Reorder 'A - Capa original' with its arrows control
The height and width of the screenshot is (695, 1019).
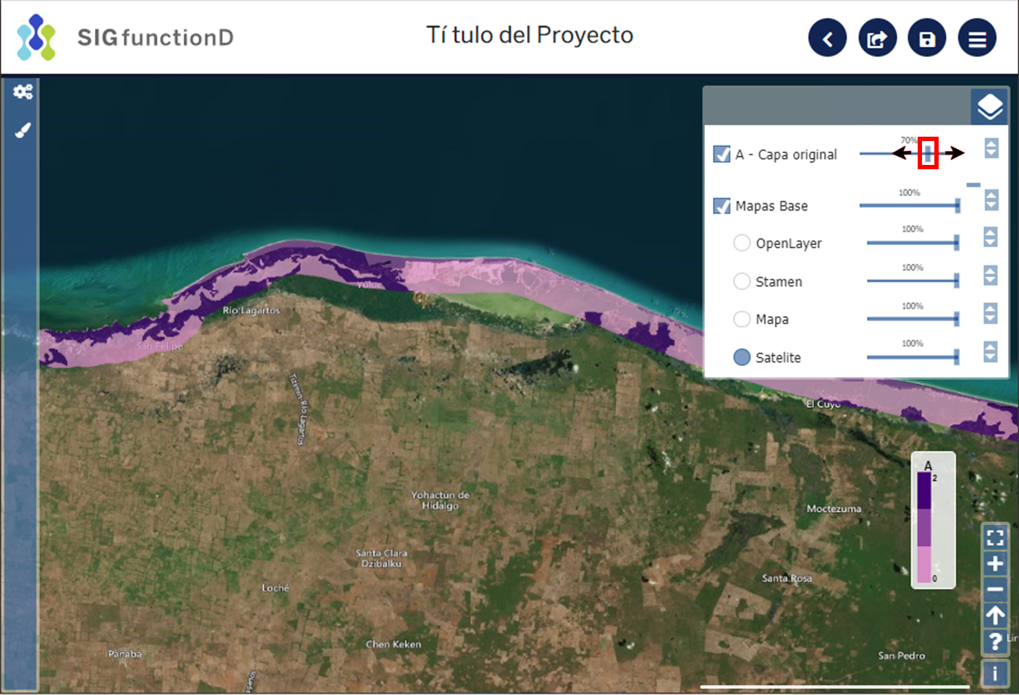click(x=991, y=148)
